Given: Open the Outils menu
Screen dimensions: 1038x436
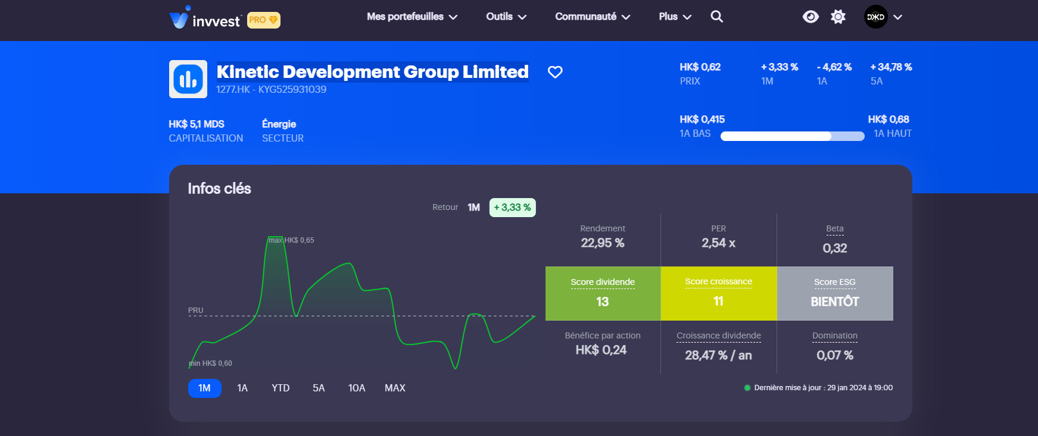Looking at the screenshot, I should [506, 17].
